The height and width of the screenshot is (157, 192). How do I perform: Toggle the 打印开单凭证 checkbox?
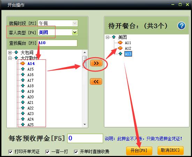point(10,152)
